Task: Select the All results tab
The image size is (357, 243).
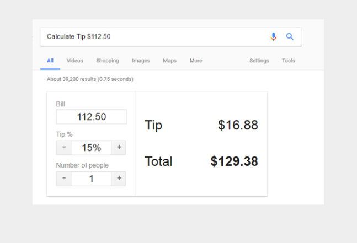Action: tap(50, 61)
